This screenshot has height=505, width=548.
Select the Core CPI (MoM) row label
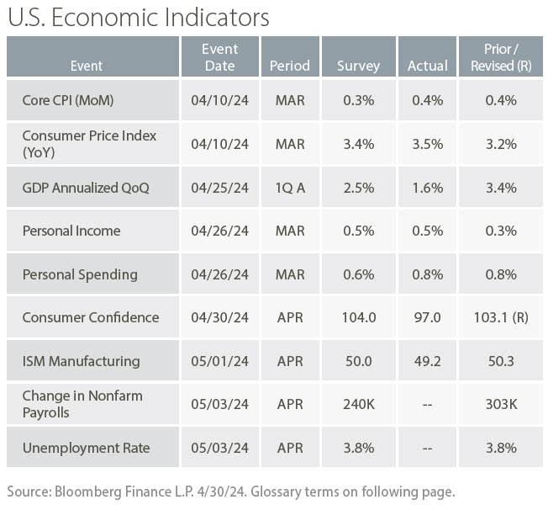[67, 101]
